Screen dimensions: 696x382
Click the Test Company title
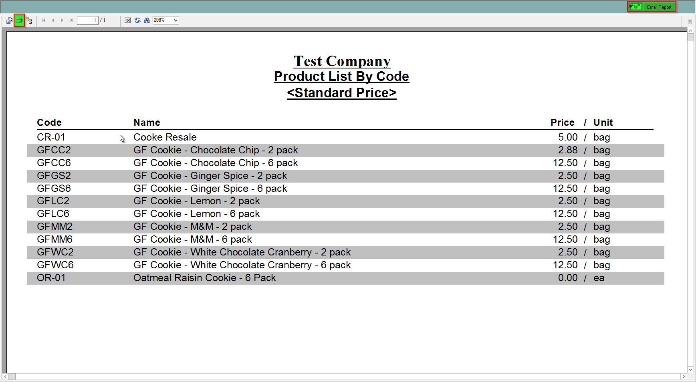click(x=342, y=61)
